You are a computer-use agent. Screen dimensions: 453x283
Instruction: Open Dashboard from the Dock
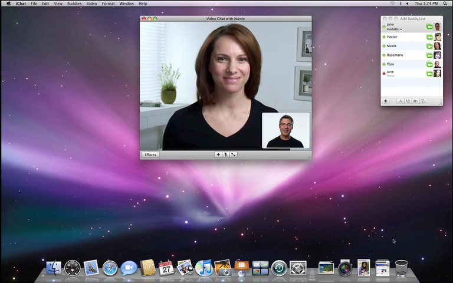72,268
